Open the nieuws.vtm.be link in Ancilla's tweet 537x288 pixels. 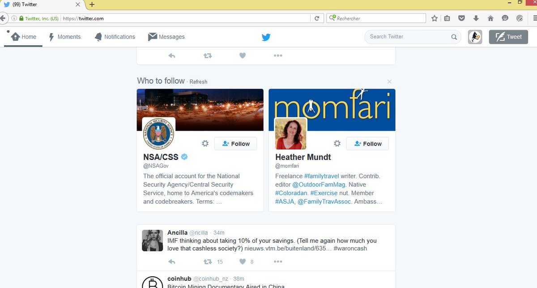click(x=288, y=248)
